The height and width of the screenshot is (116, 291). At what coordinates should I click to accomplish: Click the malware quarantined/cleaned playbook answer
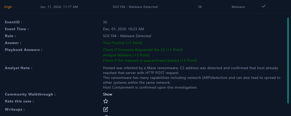[150, 60]
